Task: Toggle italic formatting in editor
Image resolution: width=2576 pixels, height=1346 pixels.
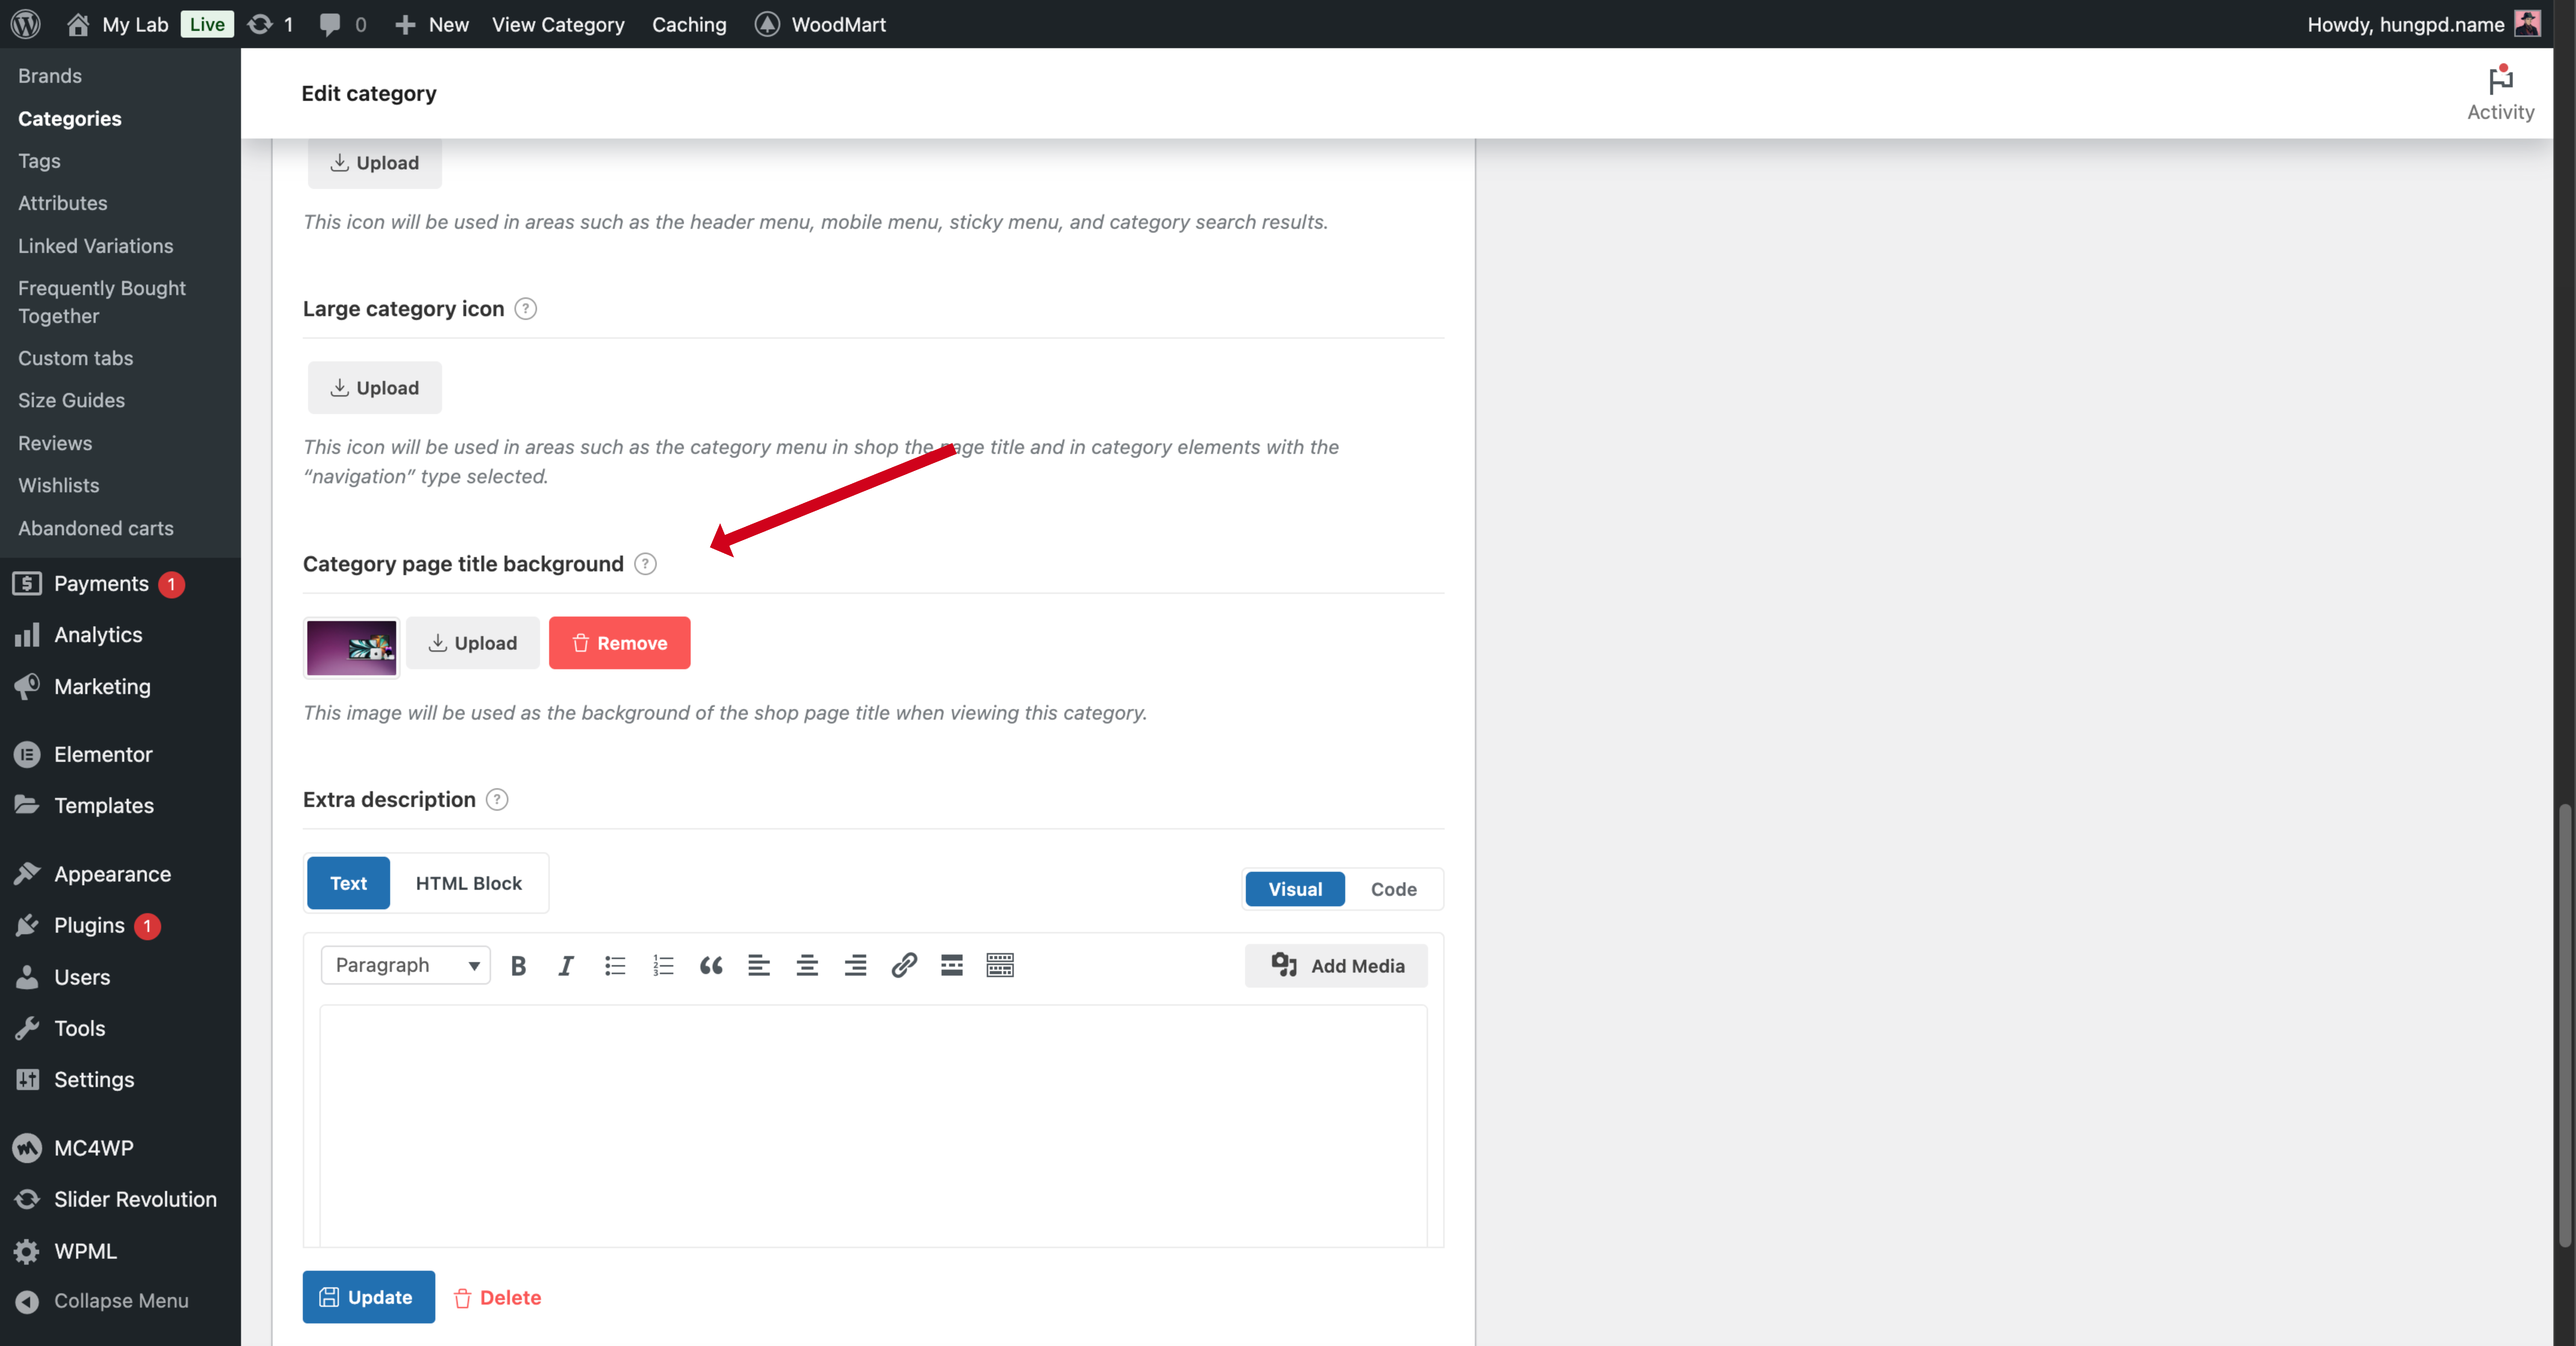Action: pos(566,965)
